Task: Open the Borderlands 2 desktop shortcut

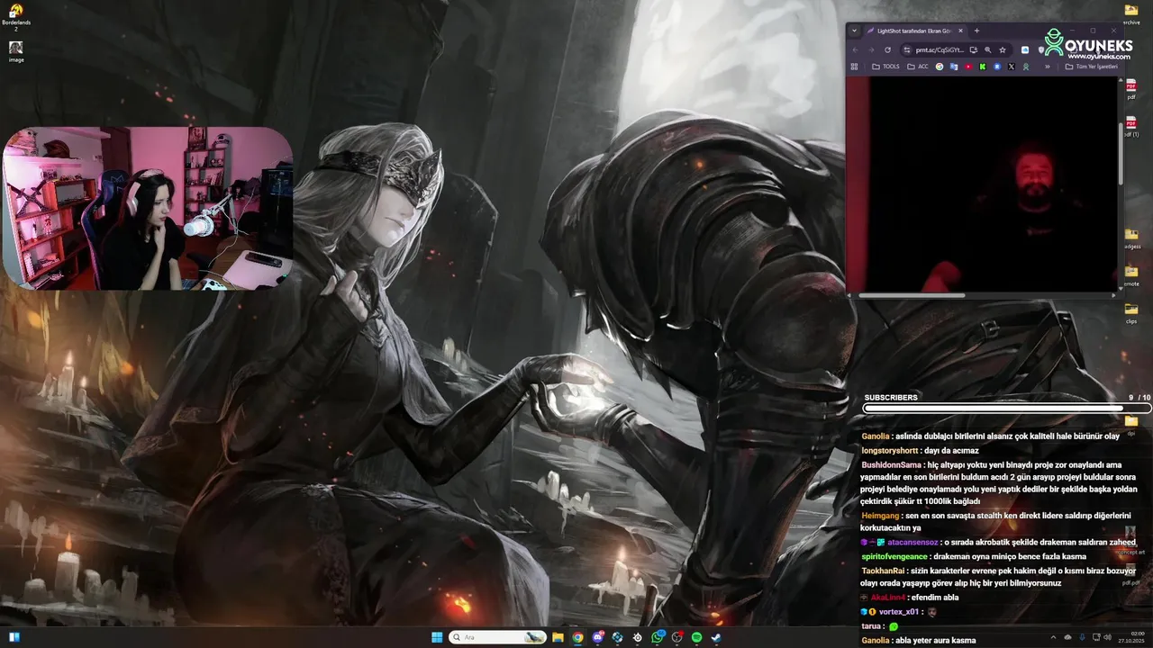Action: [15, 16]
